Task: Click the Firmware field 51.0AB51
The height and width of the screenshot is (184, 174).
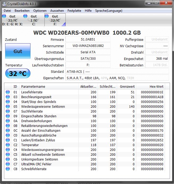Action: pos(88,39)
